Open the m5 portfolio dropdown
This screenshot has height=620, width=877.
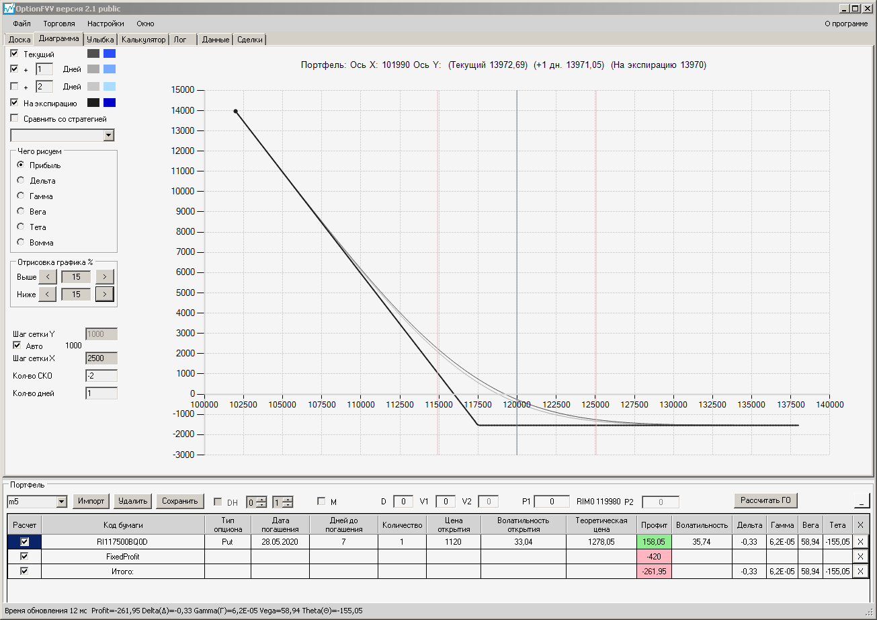tap(62, 502)
